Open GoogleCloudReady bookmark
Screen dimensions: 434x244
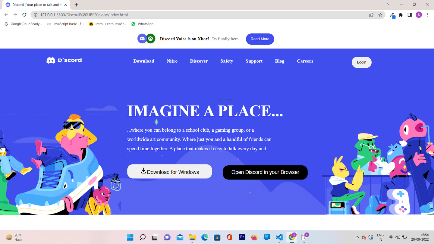point(23,24)
